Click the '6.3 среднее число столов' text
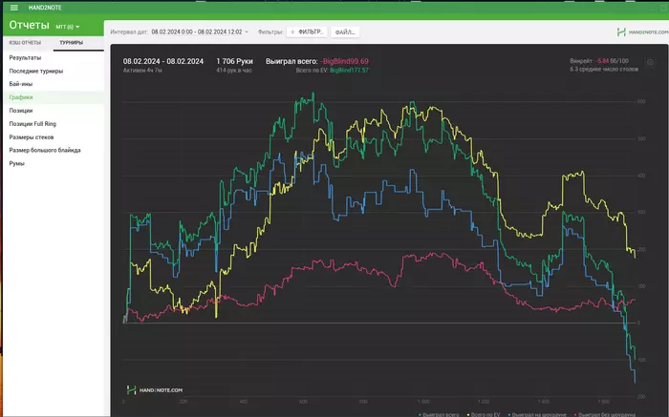The height and width of the screenshot is (417, 669). pyautogui.click(x=604, y=69)
